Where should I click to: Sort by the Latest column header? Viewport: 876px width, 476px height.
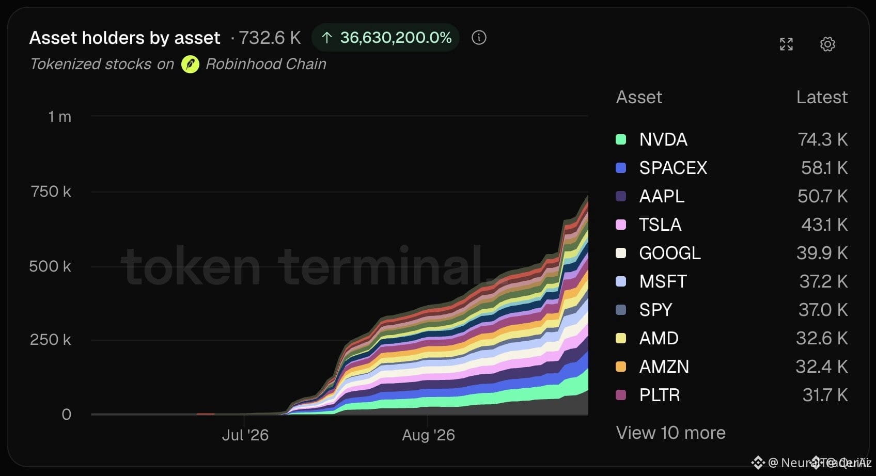822,97
